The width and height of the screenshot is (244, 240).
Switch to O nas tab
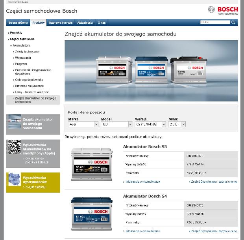pyautogui.click(x=102, y=22)
